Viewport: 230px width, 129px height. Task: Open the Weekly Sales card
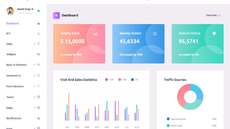coord(79,44)
